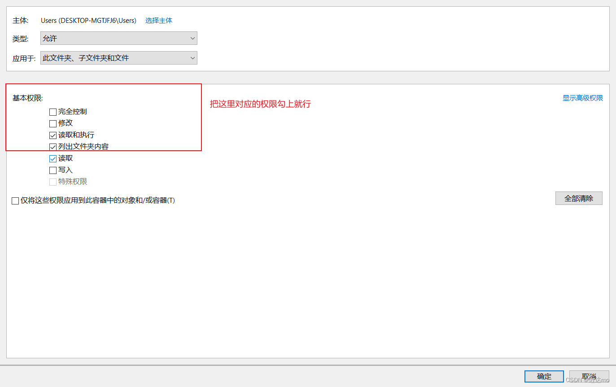Open the 应用于 dropdown list

click(x=119, y=58)
